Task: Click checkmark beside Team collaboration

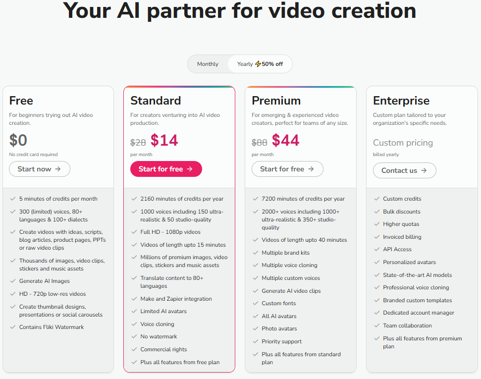Action: [376, 325]
